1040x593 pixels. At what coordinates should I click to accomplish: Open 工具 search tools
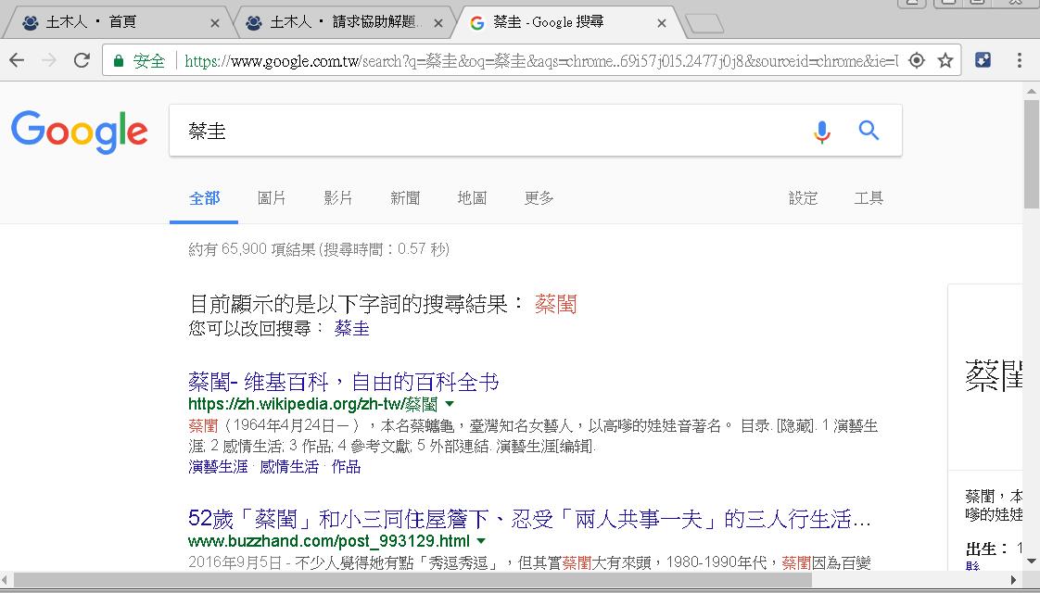[869, 198]
